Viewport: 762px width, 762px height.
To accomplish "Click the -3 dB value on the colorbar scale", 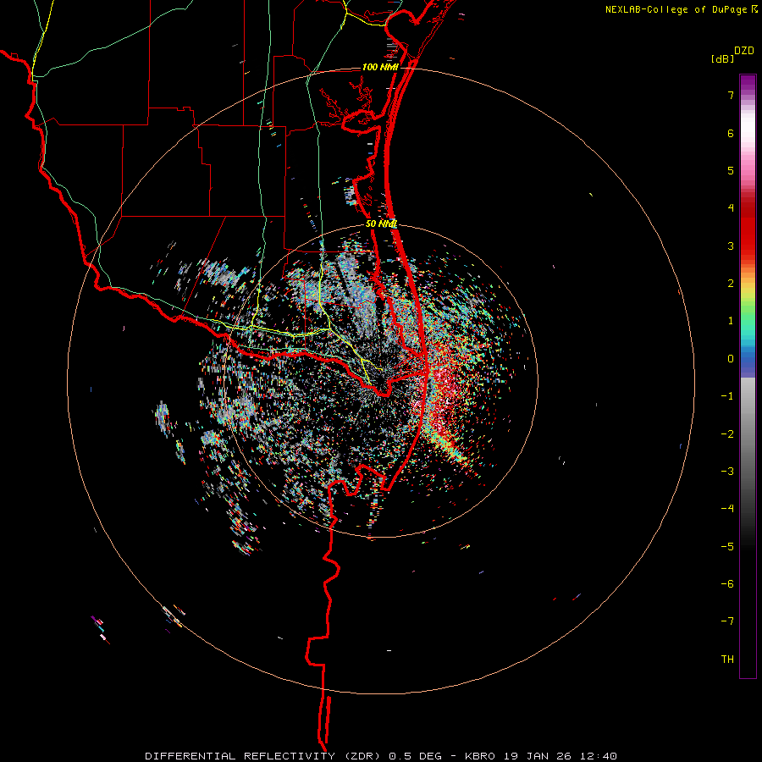I will [727, 472].
